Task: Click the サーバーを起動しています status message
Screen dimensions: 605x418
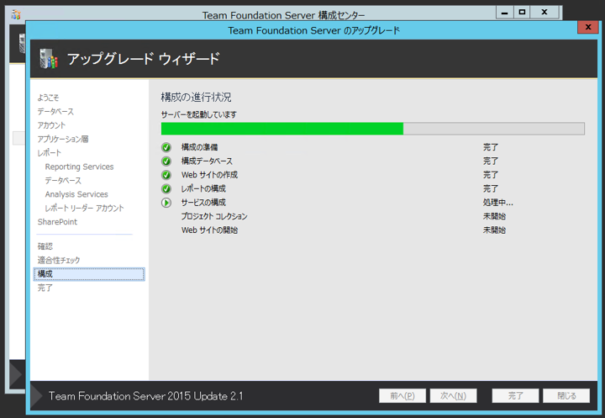Action: pos(198,114)
